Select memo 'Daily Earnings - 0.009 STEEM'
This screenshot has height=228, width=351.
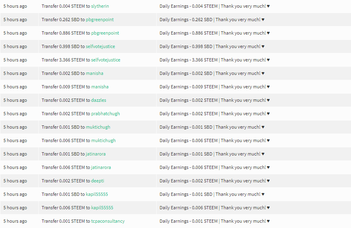188,87
